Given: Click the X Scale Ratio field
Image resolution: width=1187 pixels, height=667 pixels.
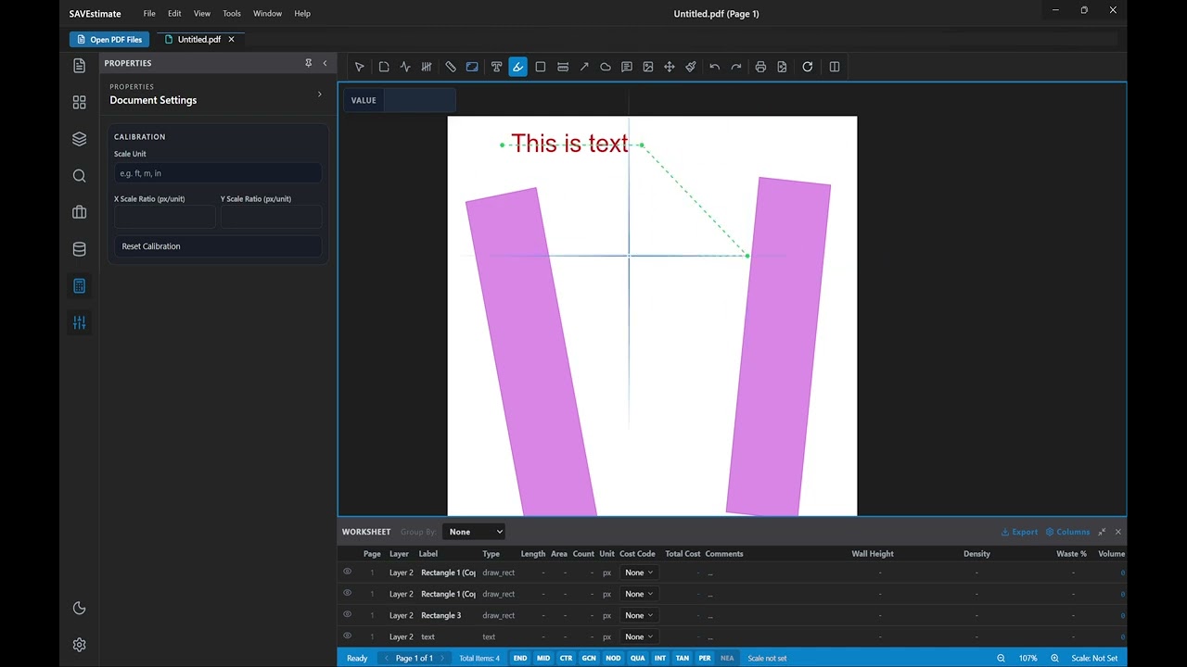Looking at the screenshot, I should pyautogui.click(x=165, y=217).
